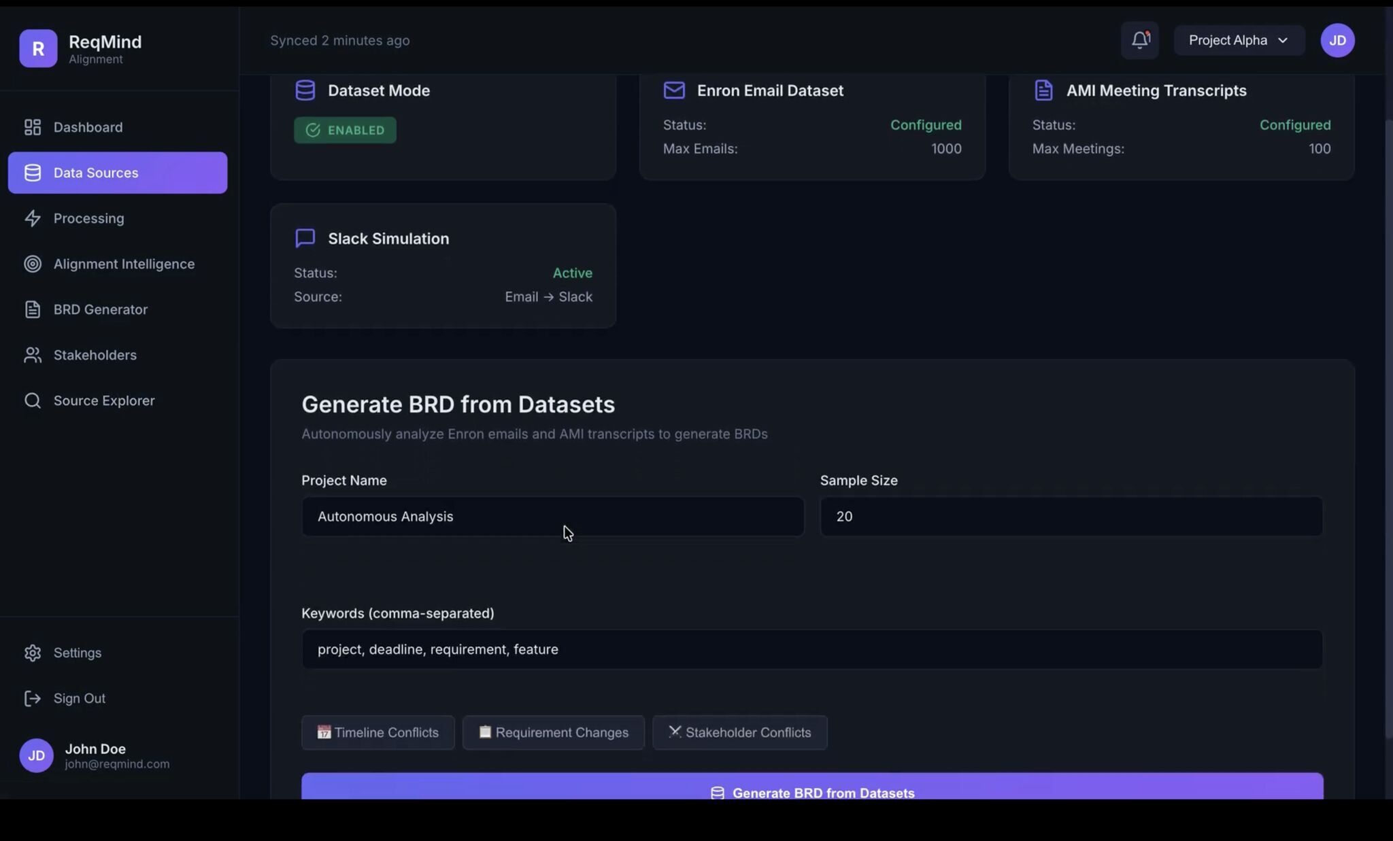Click the Settings gear icon
Screen dimensions: 1393x841
pyautogui.click(x=33, y=653)
